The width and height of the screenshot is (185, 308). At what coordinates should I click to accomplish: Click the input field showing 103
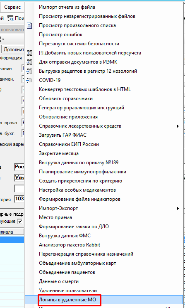(x=19, y=199)
